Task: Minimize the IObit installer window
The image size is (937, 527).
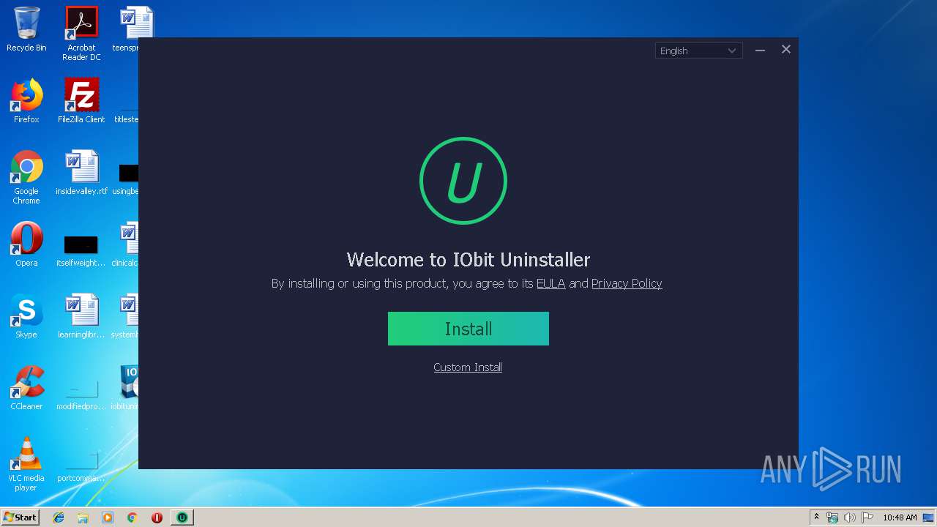Action: click(760, 50)
